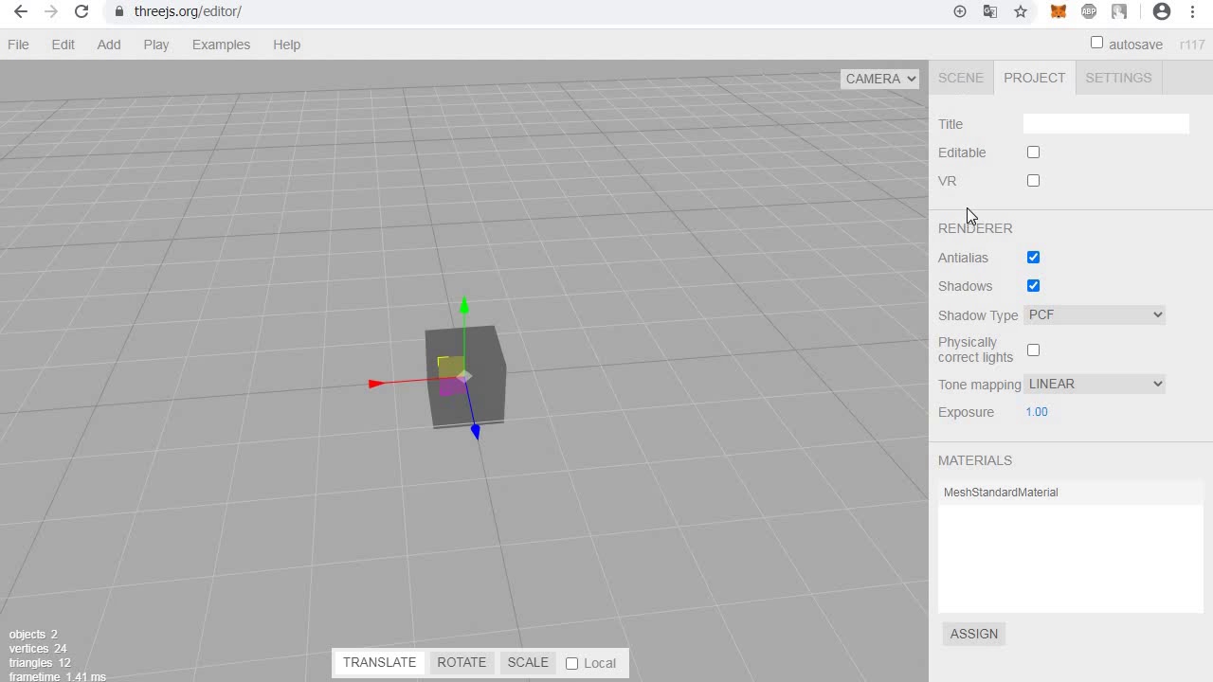Click the extension icon next to ABP
Viewport: 1213px width, 682px height.
click(x=1119, y=11)
